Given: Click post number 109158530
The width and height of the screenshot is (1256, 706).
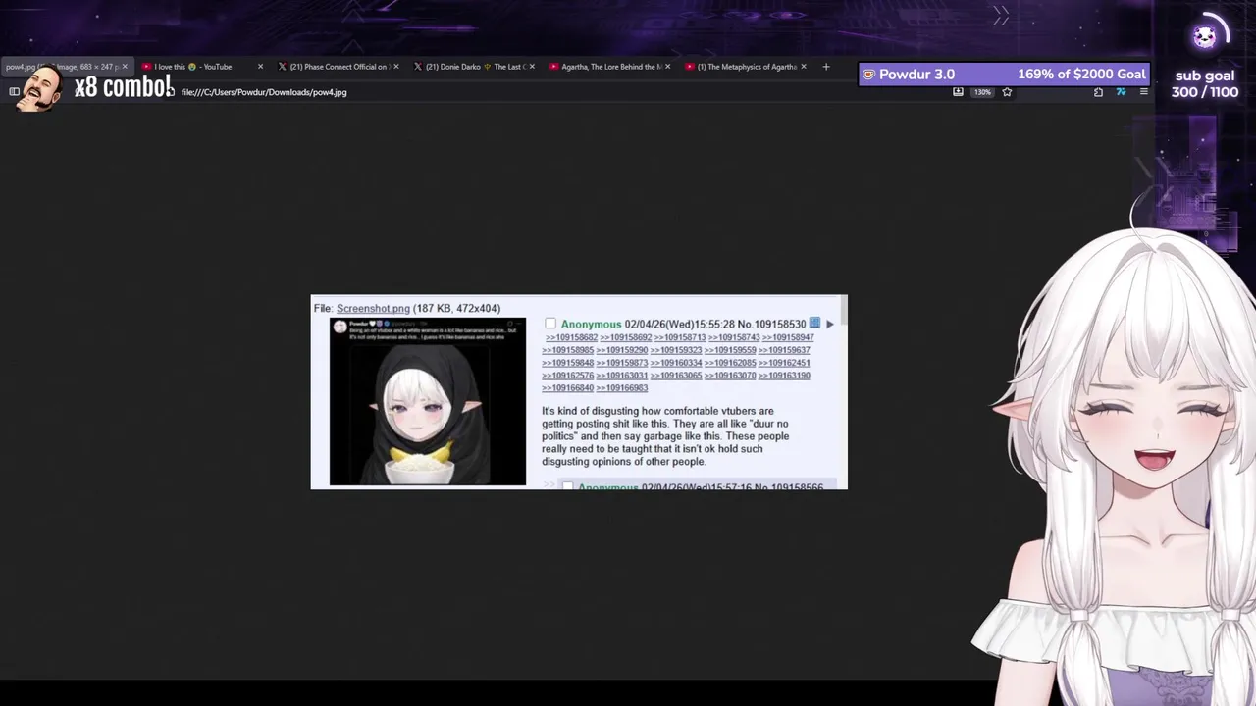Looking at the screenshot, I should tap(779, 324).
